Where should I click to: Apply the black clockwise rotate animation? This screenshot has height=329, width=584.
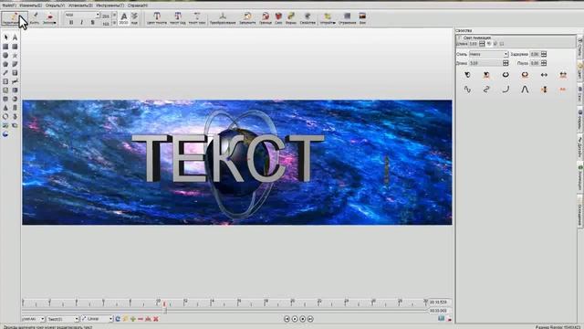[x=467, y=75]
